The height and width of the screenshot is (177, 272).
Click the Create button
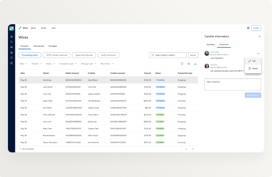256,28
